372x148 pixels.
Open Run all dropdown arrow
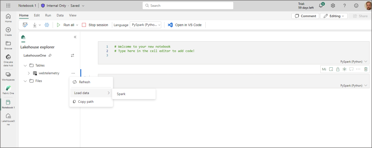(77, 25)
